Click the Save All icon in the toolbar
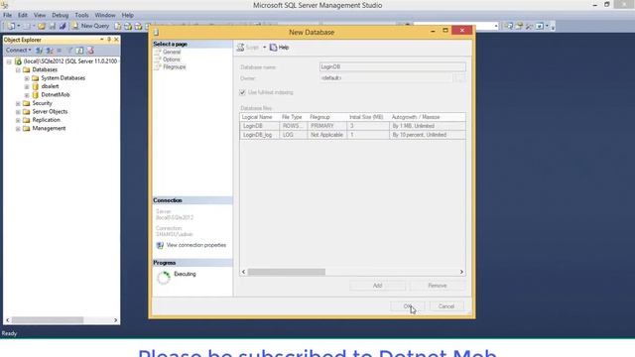The height and width of the screenshot is (357, 635). click(x=63, y=27)
